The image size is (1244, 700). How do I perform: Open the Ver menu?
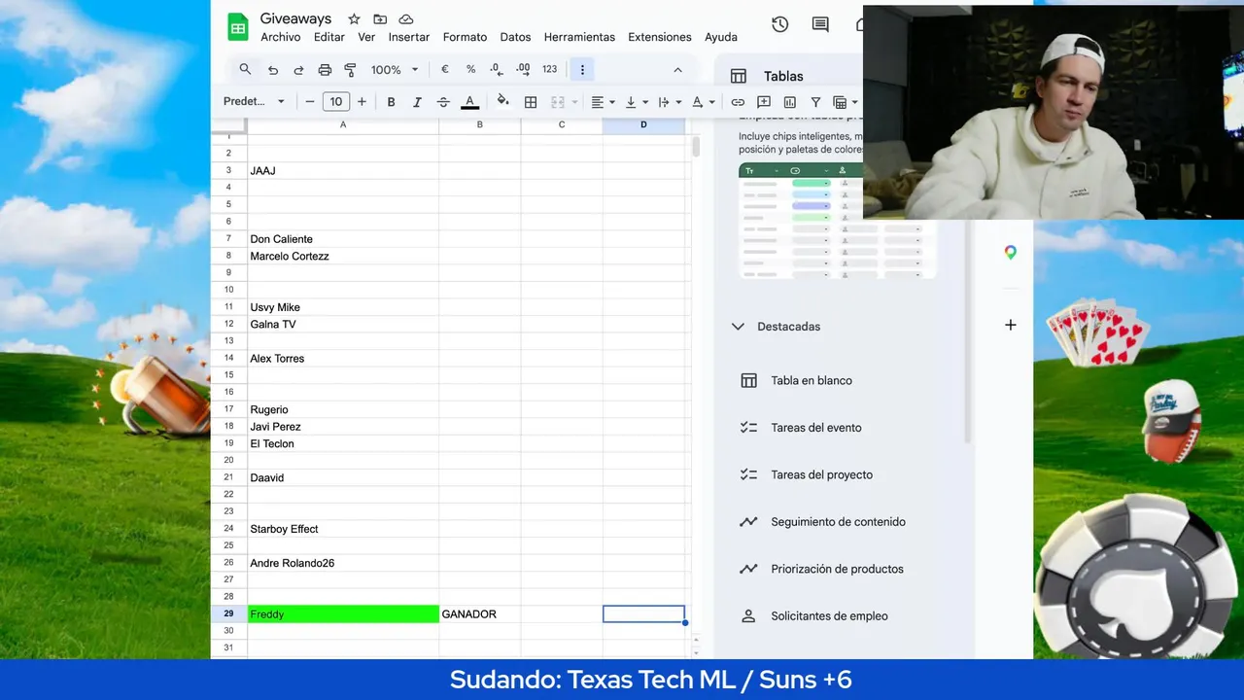point(366,37)
